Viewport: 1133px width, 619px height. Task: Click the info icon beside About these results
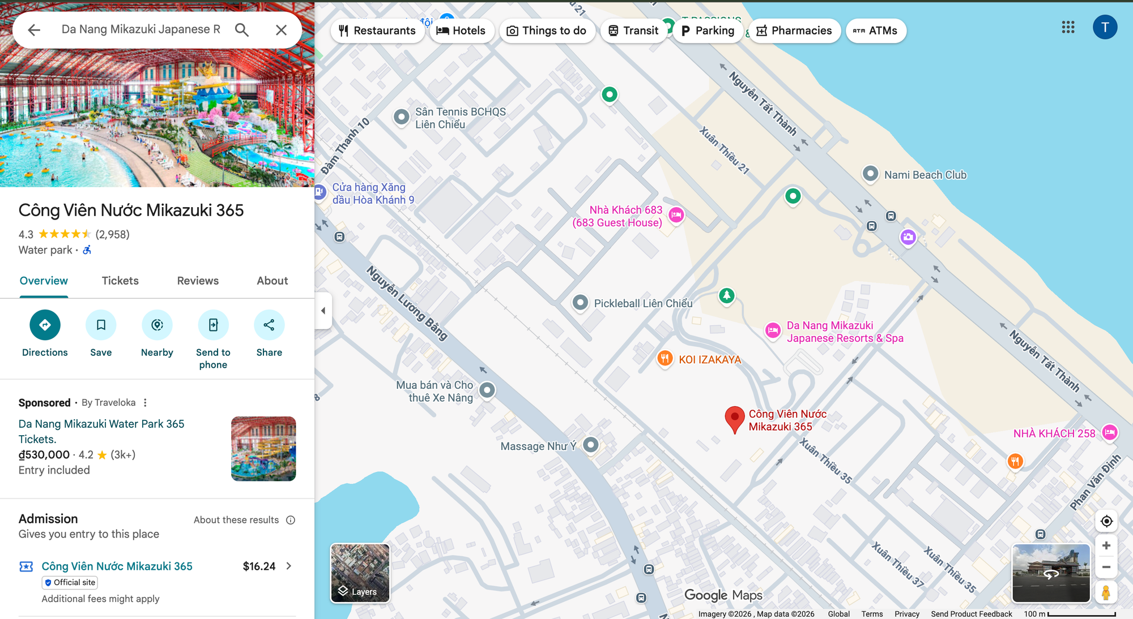click(291, 520)
